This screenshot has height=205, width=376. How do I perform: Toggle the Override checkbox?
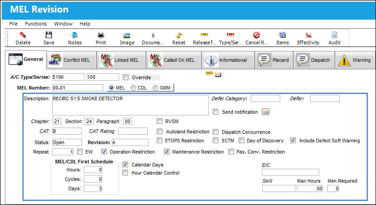click(x=125, y=77)
